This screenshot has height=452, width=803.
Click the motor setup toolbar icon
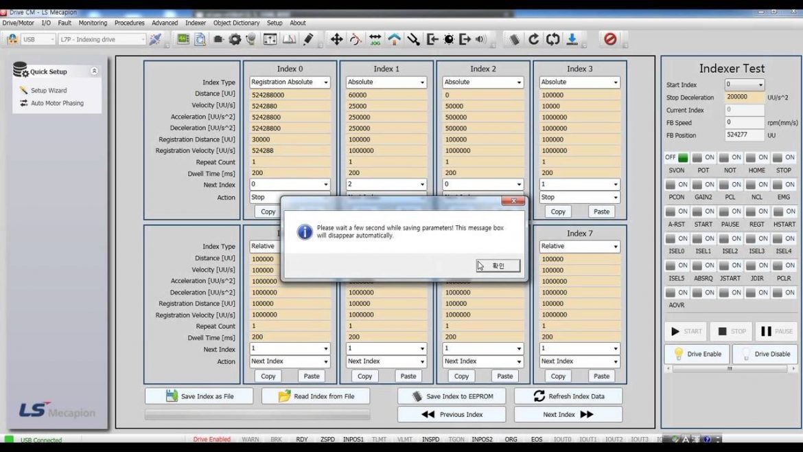coord(219,39)
